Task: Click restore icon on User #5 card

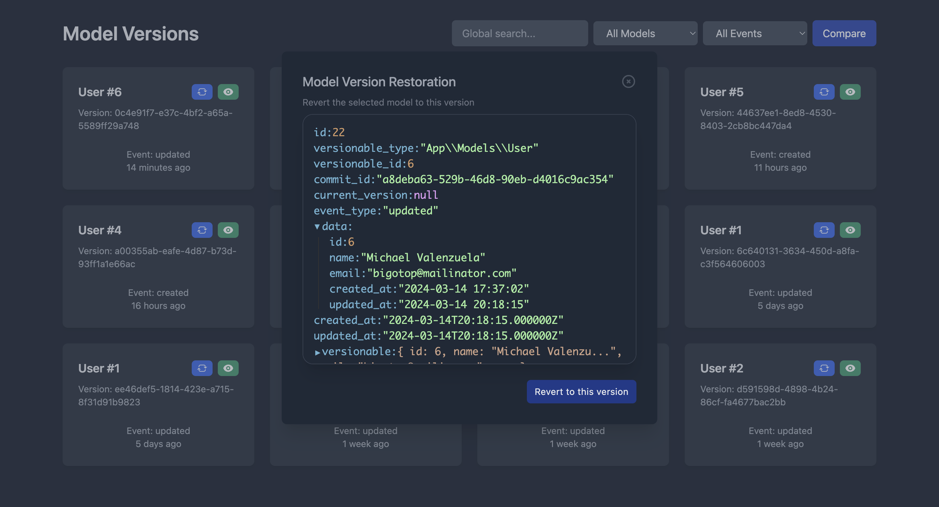Action: coord(824,92)
